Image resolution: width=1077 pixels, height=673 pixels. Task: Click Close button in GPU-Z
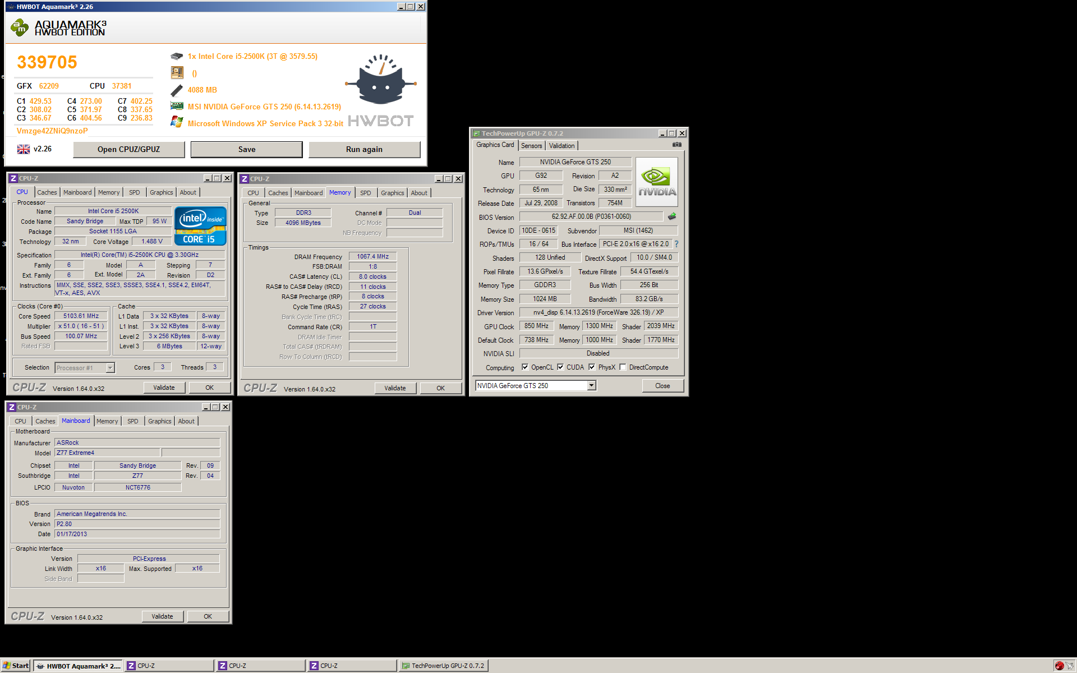click(x=662, y=386)
